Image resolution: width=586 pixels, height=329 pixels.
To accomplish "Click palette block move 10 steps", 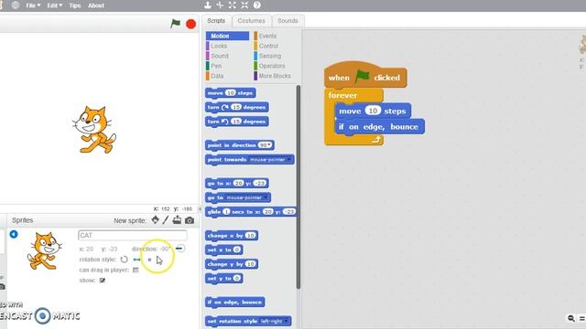I will tap(231, 93).
